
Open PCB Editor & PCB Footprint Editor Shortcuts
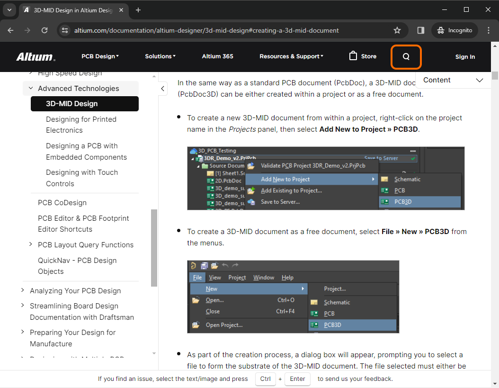click(83, 224)
